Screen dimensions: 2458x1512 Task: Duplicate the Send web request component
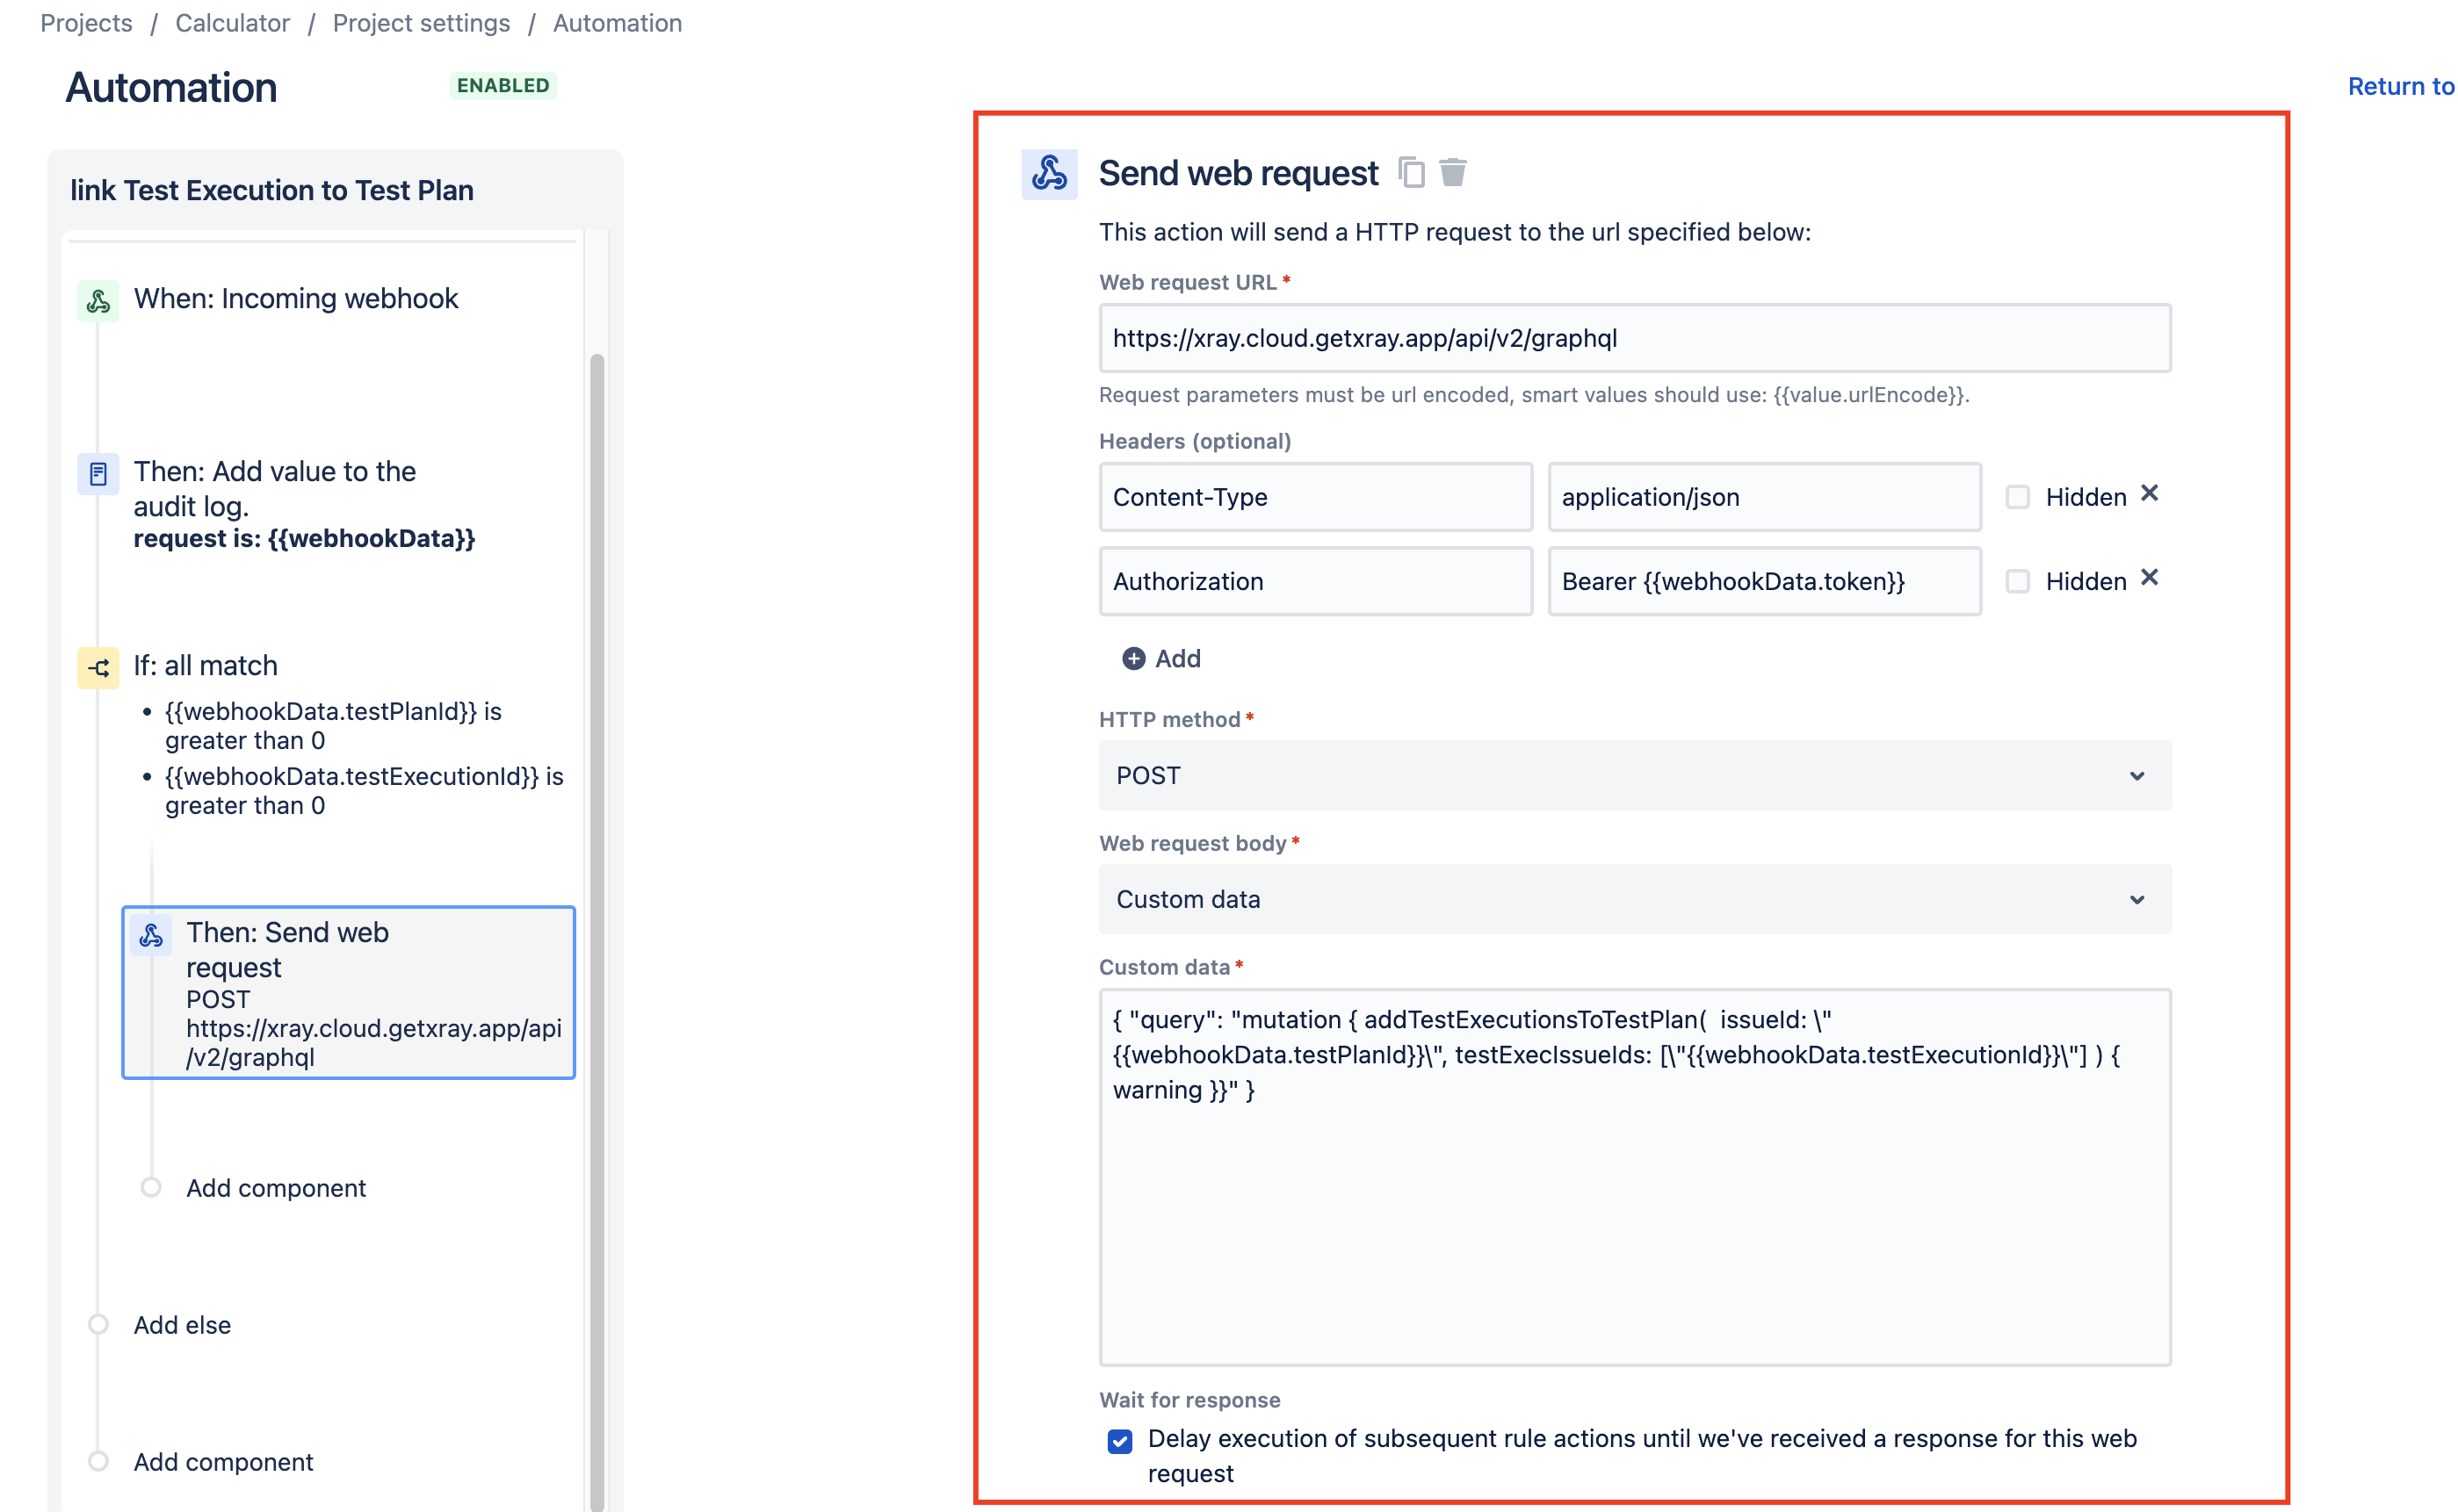click(1411, 172)
